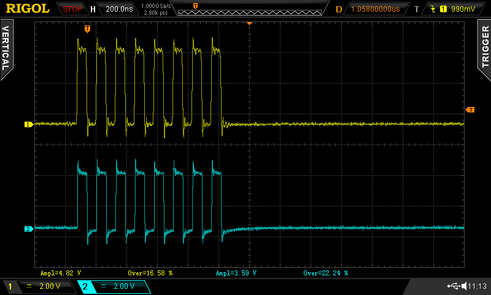Image resolution: width=491 pixels, height=295 pixels.
Task: Toggle channel 2 with the cyan 2 label
Action: pyautogui.click(x=85, y=286)
